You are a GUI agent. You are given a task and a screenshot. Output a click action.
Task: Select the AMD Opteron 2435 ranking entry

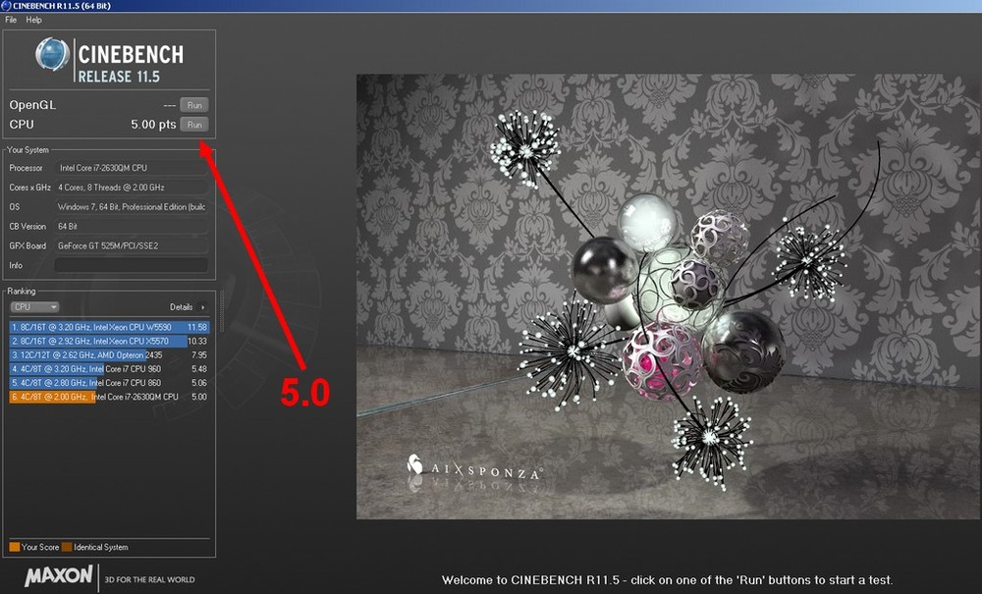pos(108,354)
